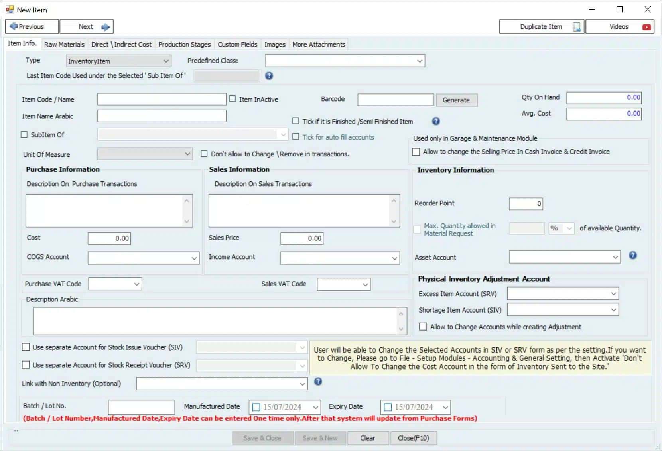Expand the Sales VAT Code dropdown

(x=343, y=284)
